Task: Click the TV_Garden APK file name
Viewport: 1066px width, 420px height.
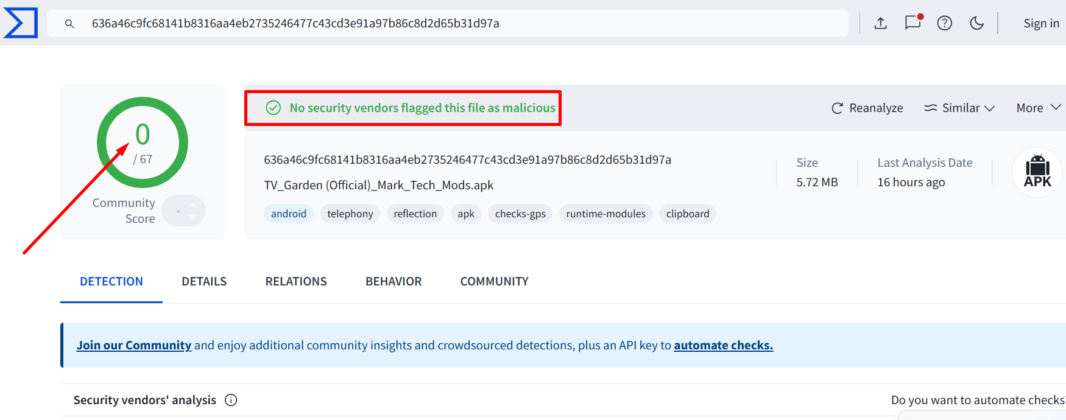Action: coord(378,185)
